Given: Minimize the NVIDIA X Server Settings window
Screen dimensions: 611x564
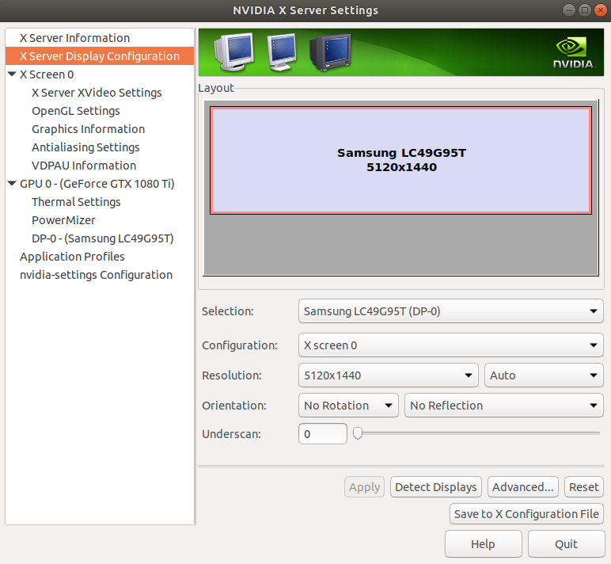Looking at the screenshot, I should [x=569, y=10].
